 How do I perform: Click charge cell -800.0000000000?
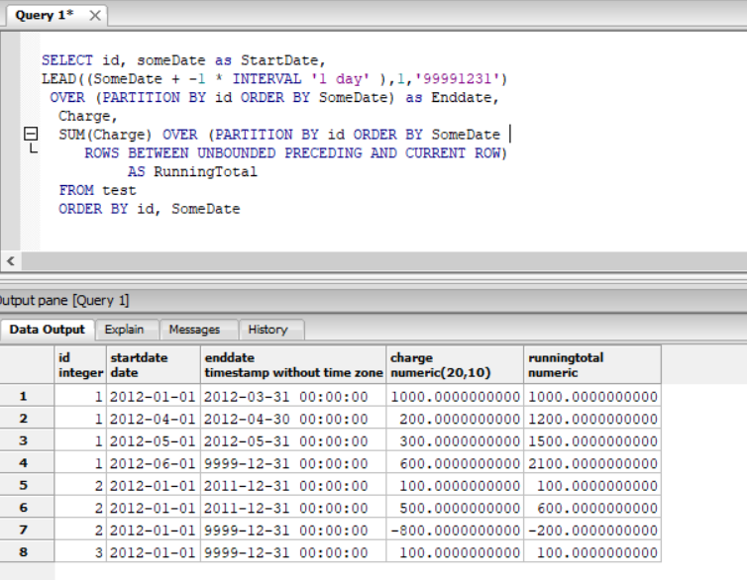tap(455, 531)
